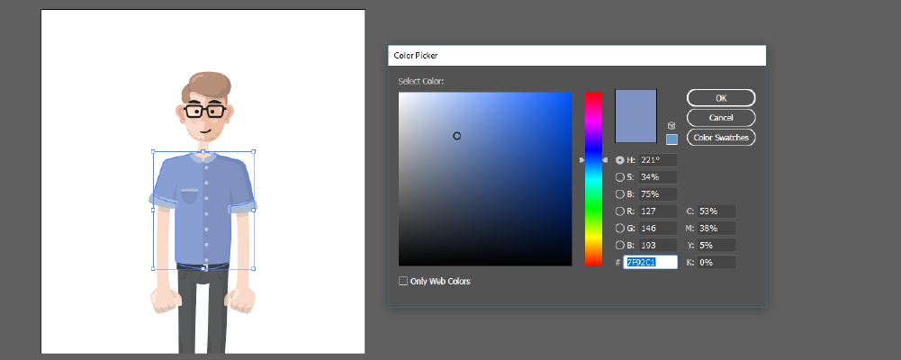Viewport: 901px width, 360px height.
Task: Click the black K field showing 0%
Action: [x=716, y=263]
